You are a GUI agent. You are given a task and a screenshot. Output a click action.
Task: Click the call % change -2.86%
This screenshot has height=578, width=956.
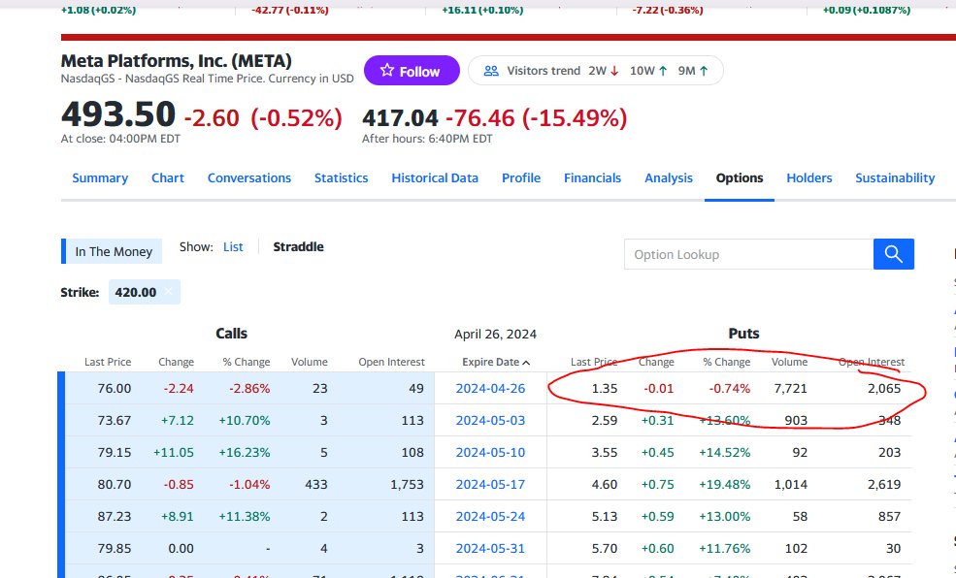pyautogui.click(x=249, y=389)
